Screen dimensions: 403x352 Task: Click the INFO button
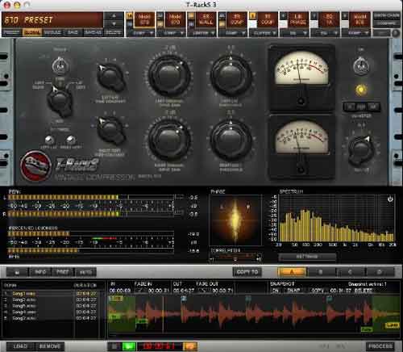[40, 272]
